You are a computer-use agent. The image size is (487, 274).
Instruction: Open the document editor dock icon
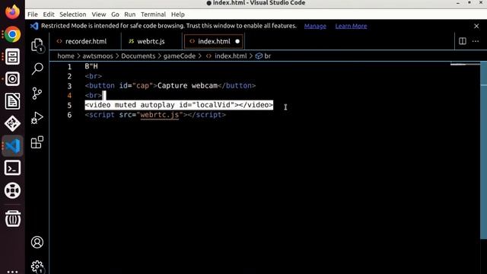tap(12, 101)
